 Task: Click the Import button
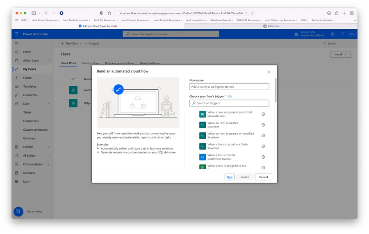92,43
